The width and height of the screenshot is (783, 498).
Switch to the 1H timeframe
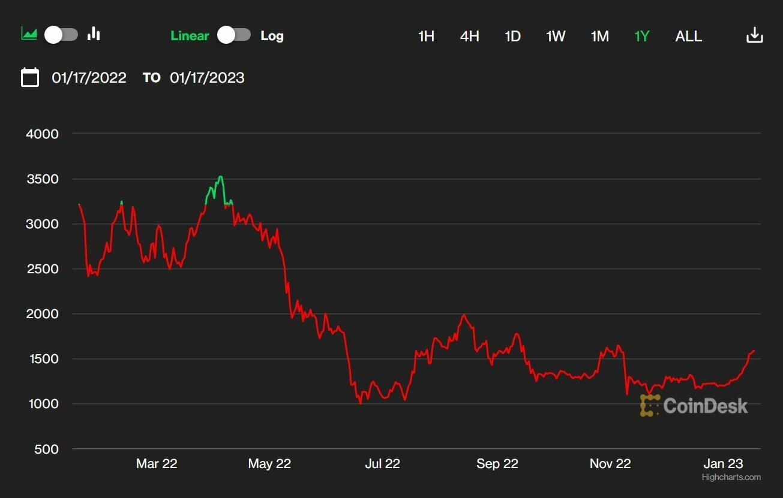click(426, 37)
